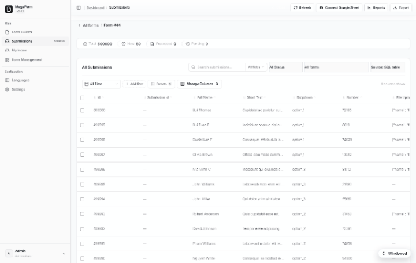Click the New 50 stat
Image resolution: width=416 pixels, height=263 pixels.
pyautogui.click(x=131, y=44)
